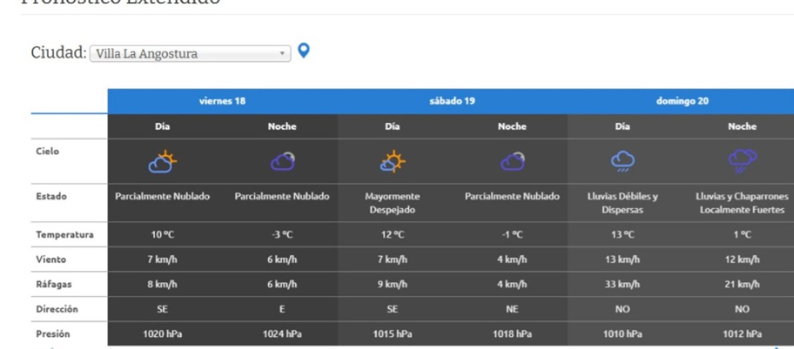Click Sunday night heavy showers icon
This screenshot has height=349, width=794.
(742, 161)
